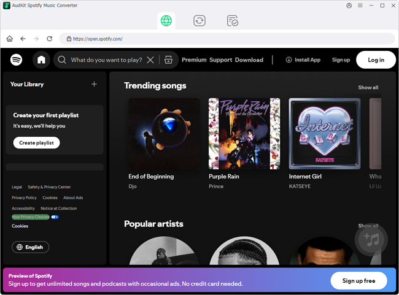Open the braided-hair popular artist photo

pos(244,250)
